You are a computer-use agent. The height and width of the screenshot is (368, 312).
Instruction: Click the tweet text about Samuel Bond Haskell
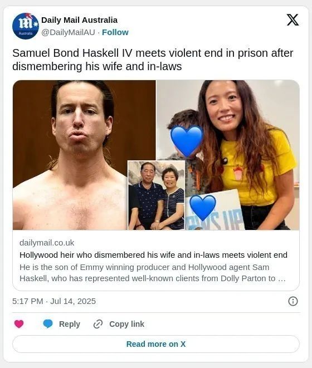coord(153,60)
